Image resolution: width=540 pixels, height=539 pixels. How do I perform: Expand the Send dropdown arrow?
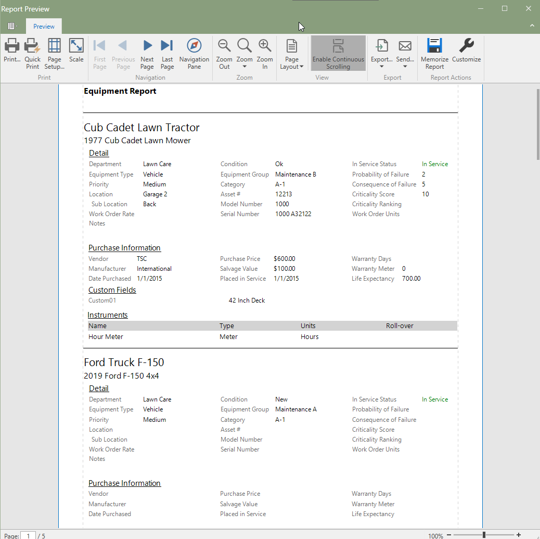(x=405, y=67)
